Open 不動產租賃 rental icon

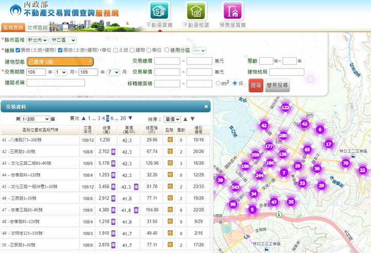(196, 11)
